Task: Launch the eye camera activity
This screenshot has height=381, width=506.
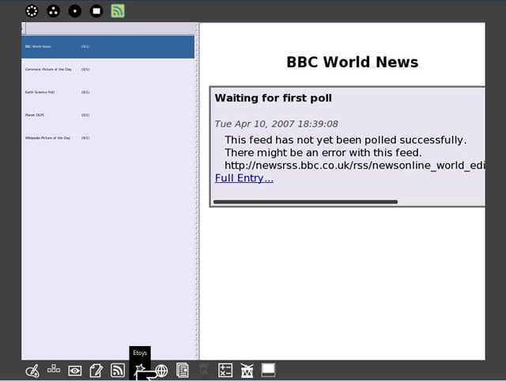Action: point(75,371)
